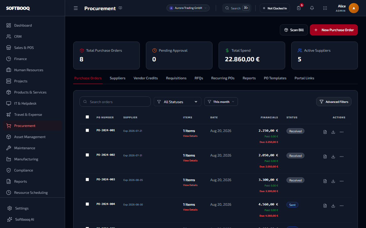Open more actions for PO-2024-001
This screenshot has width=366, height=228.
click(x=342, y=132)
